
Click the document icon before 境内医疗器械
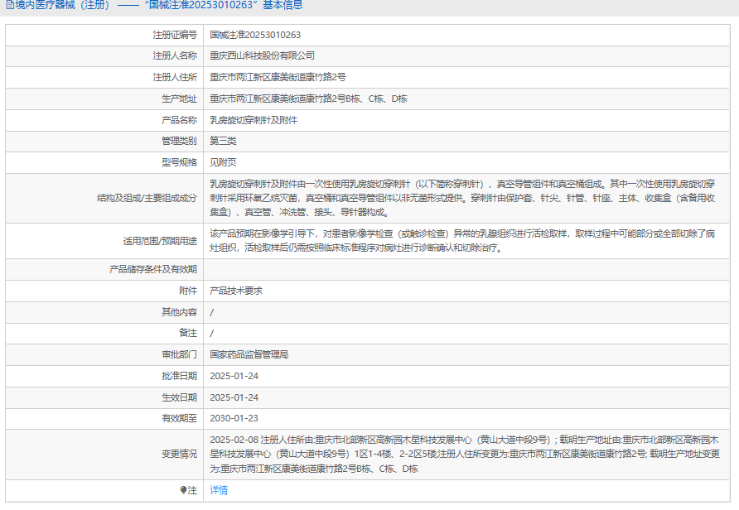[9, 6]
